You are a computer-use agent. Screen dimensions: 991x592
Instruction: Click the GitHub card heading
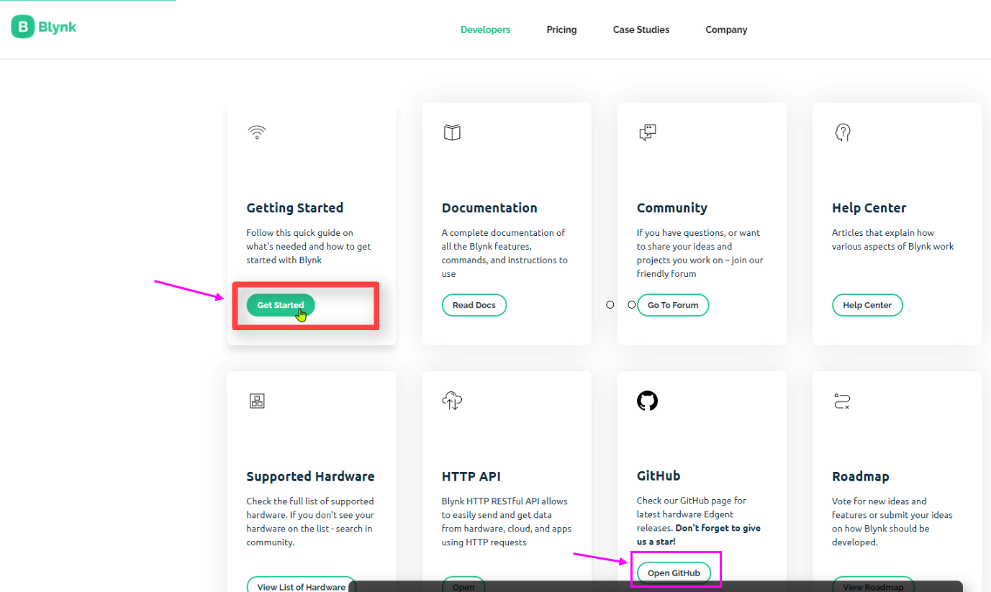[659, 475]
